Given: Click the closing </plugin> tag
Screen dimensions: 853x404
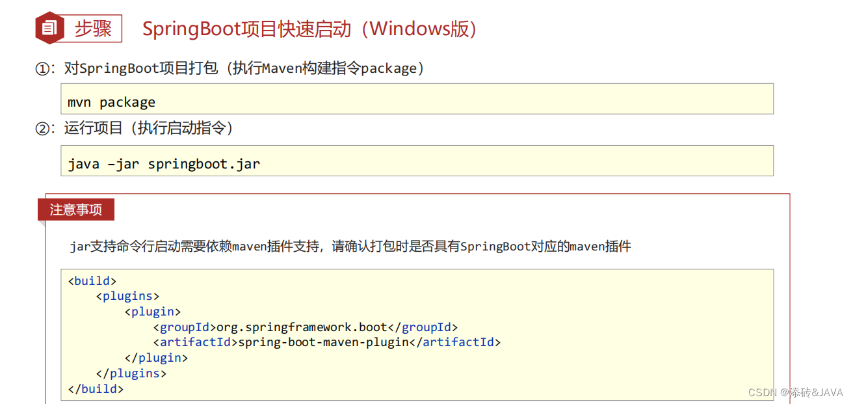Looking at the screenshot, I should coord(156,358).
